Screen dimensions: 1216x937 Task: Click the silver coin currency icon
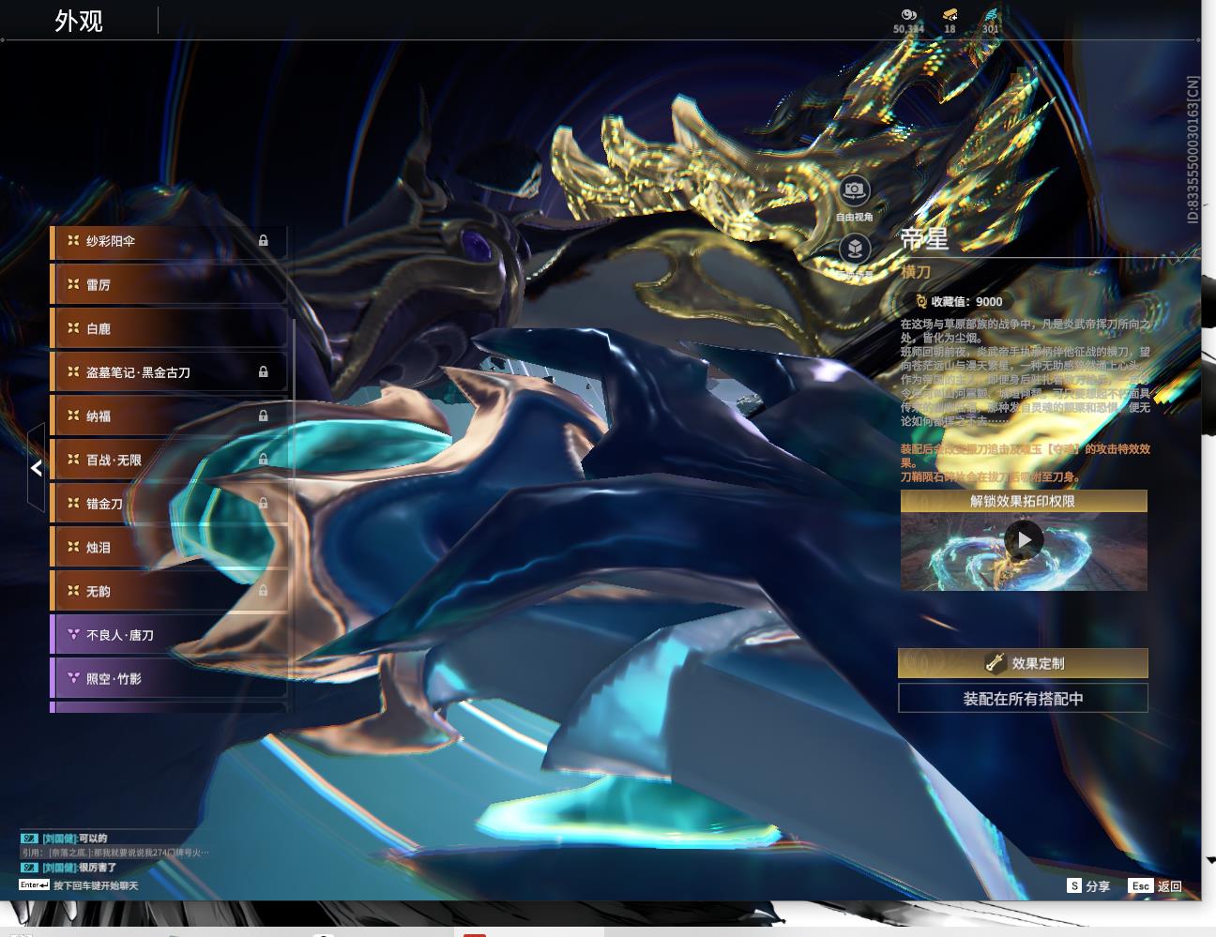pyautogui.click(x=908, y=15)
